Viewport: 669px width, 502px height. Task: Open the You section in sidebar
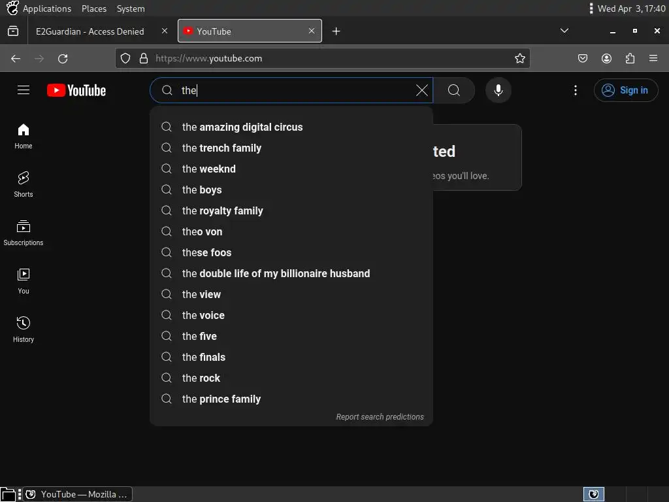pos(24,281)
